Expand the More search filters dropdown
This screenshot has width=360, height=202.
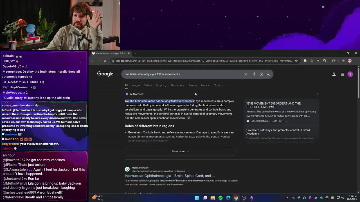point(205,85)
